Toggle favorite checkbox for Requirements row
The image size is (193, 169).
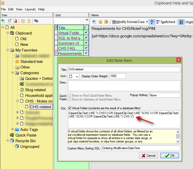click(x=86, y=53)
